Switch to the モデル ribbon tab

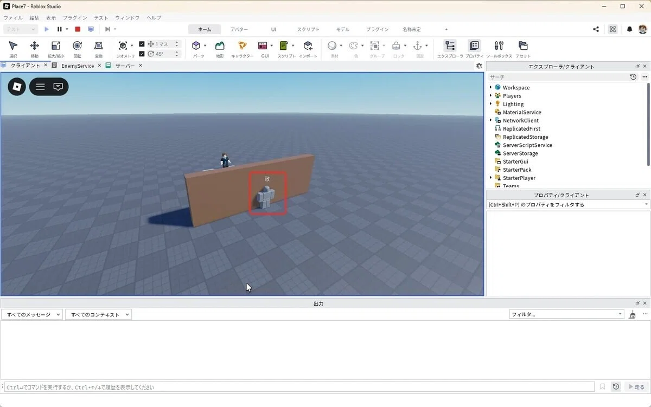click(x=343, y=29)
